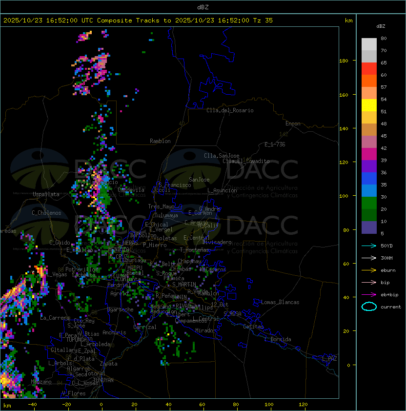The height and width of the screenshot is (411, 406).
Task: Pick the purple swatch below magenta in scale
Action: 369,166
